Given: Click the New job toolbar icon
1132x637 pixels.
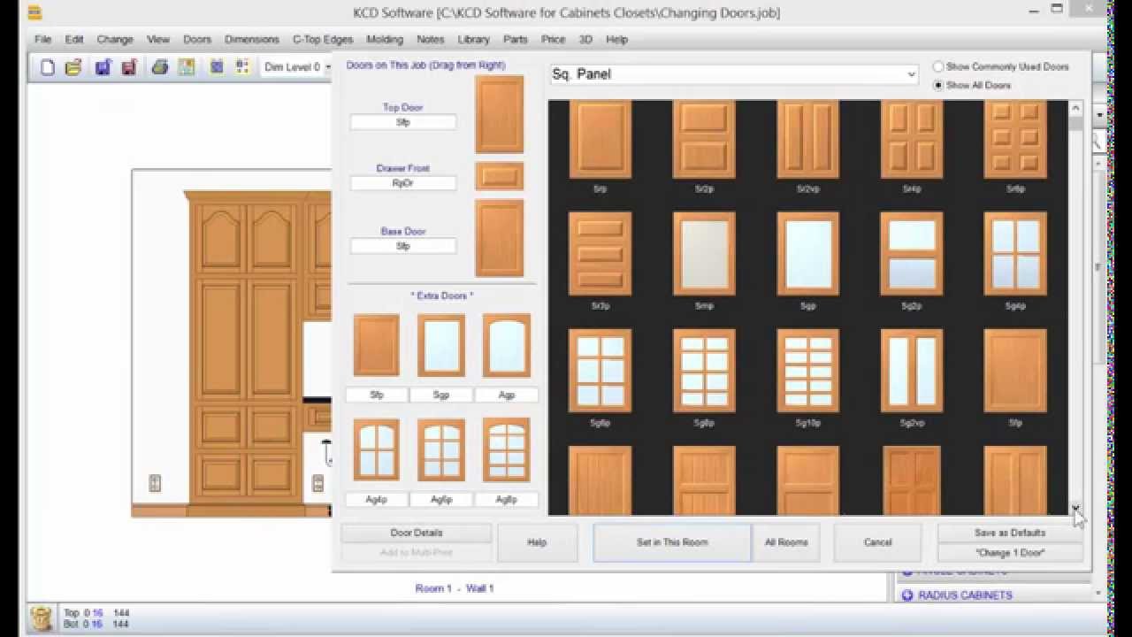Looking at the screenshot, I should click(48, 67).
